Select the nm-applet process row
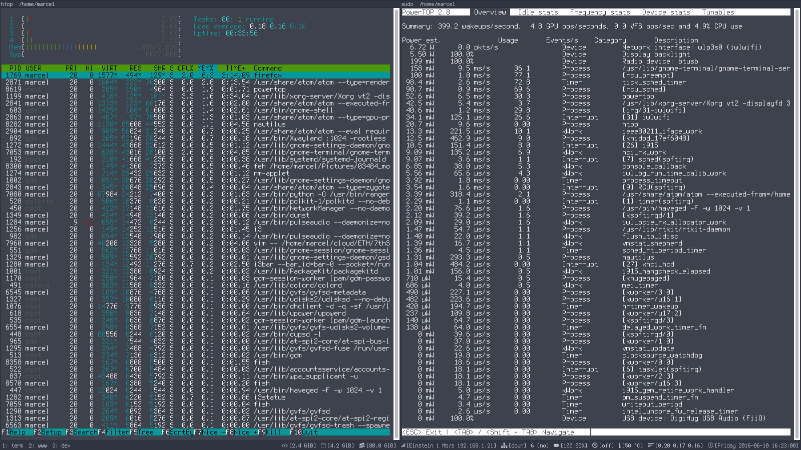Image resolution: width=801 pixels, height=450 pixels. tap(196, 173)
